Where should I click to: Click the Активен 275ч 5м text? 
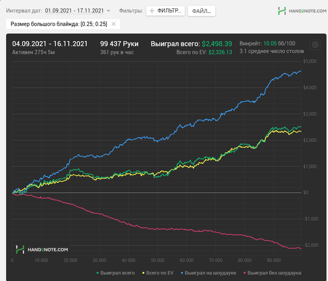(x=33, y=52)
